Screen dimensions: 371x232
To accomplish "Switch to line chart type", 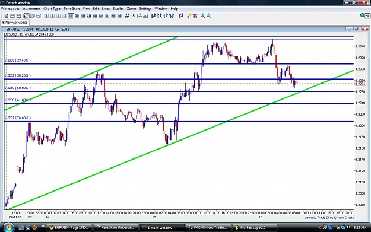I will tap(39, 16).
